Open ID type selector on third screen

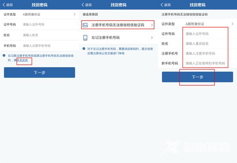(197, 24)
